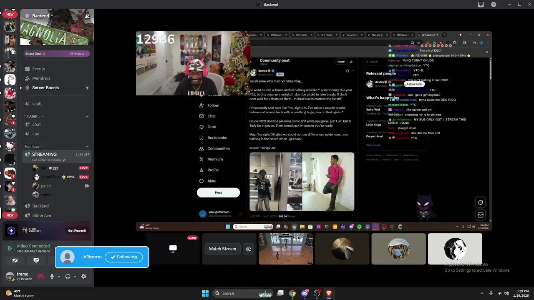The width and height of the screenshot is (534, 300).
Task: Open Task View on the Windows taskbar
Action: (280, 293)
